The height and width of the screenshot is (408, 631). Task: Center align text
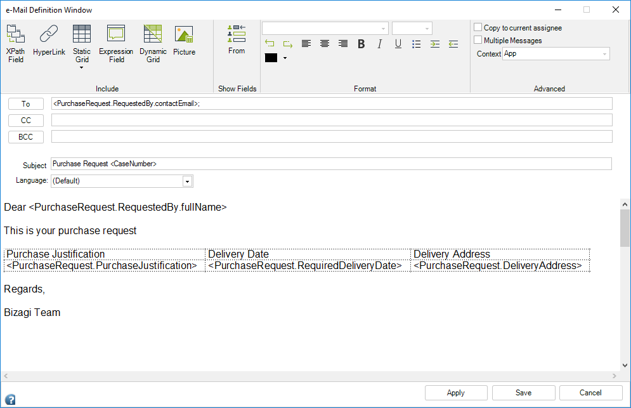point(324,44)
